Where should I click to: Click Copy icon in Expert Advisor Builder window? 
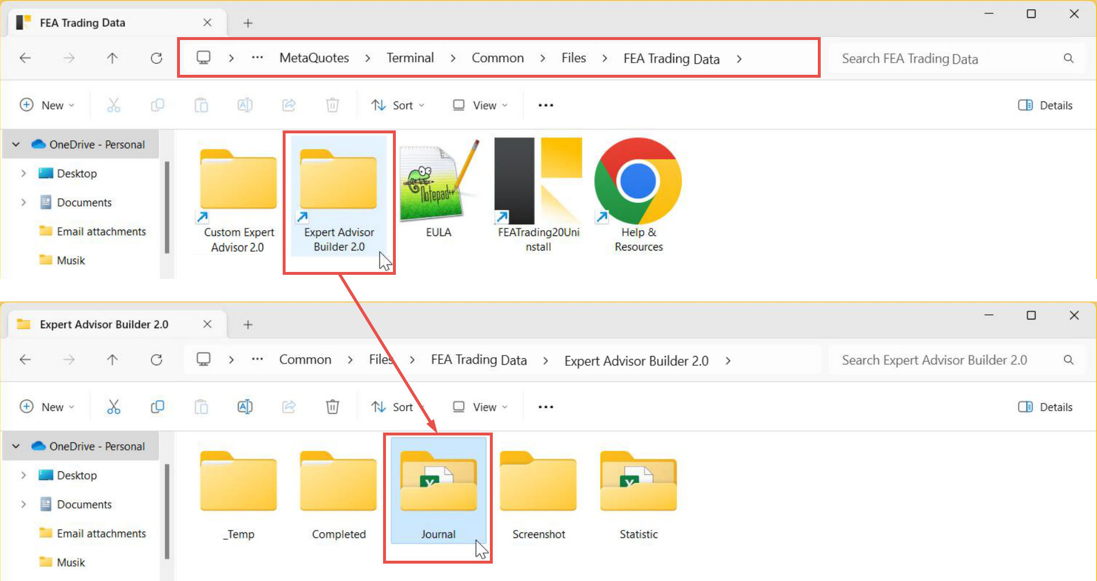click(x=157, y=407)
